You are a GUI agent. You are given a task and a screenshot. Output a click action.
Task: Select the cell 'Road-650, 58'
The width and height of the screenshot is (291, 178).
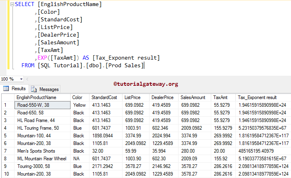tap(42, 113)
